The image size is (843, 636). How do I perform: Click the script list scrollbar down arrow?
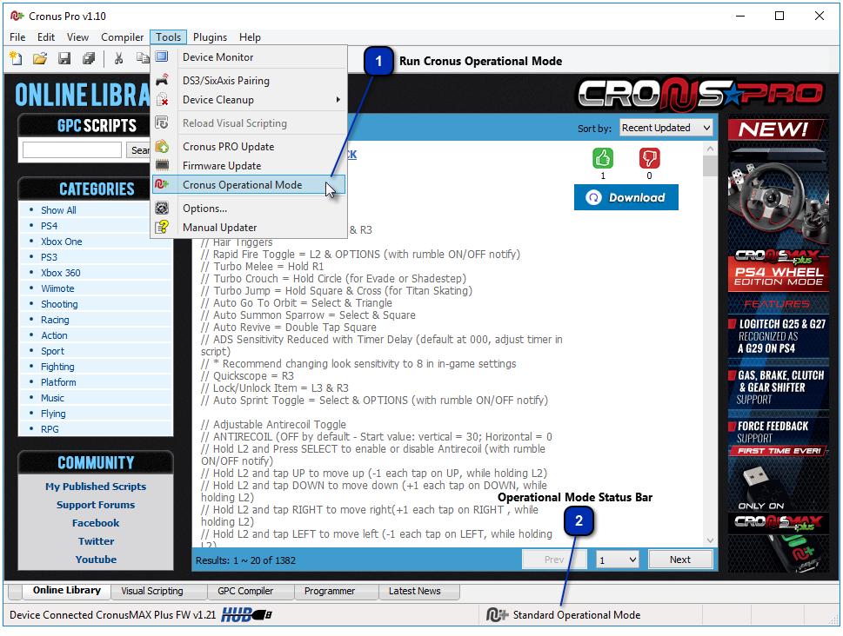(x=710, y=540)
